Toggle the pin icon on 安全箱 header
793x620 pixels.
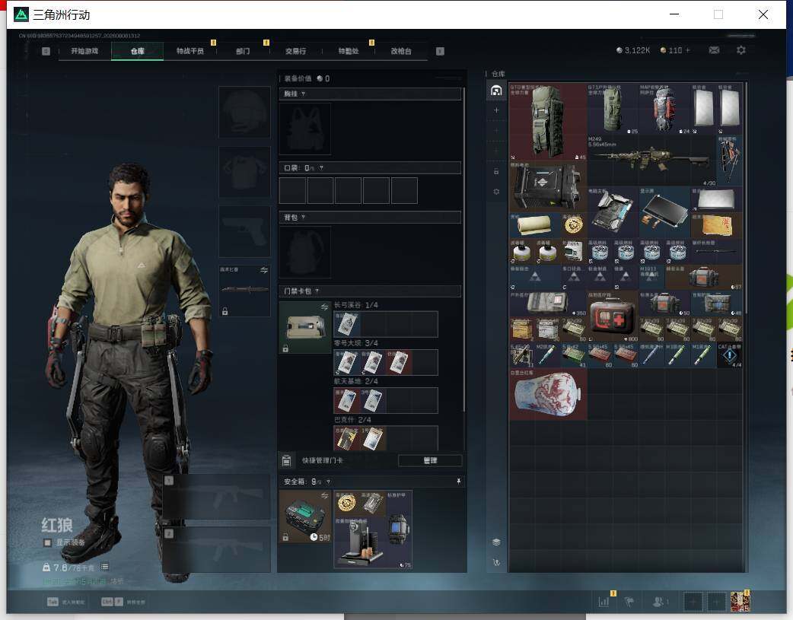pos(459,482)
